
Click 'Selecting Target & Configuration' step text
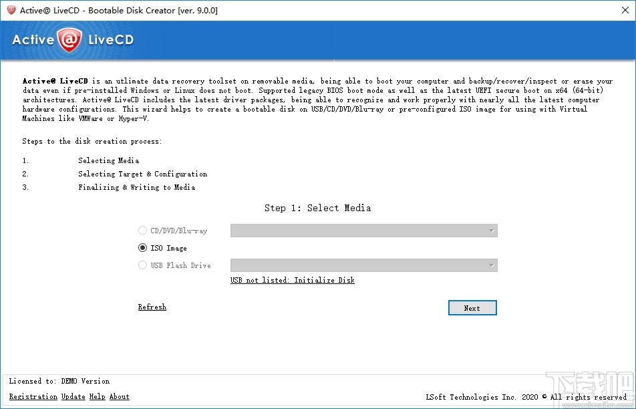(x=143, y=174)
